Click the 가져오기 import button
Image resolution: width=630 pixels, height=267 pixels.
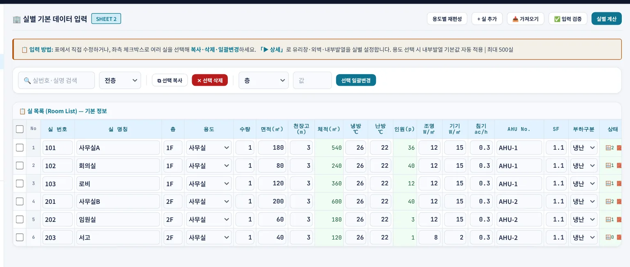click(x=525, y=19)
